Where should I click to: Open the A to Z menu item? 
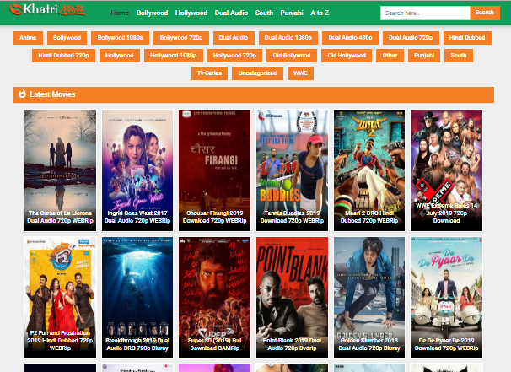[320, 13]
